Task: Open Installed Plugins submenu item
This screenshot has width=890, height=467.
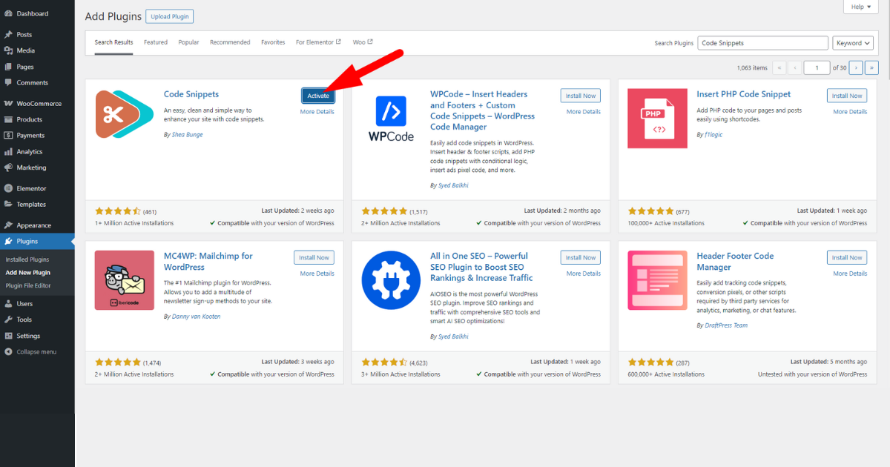Action: click(x=27, y=259)
